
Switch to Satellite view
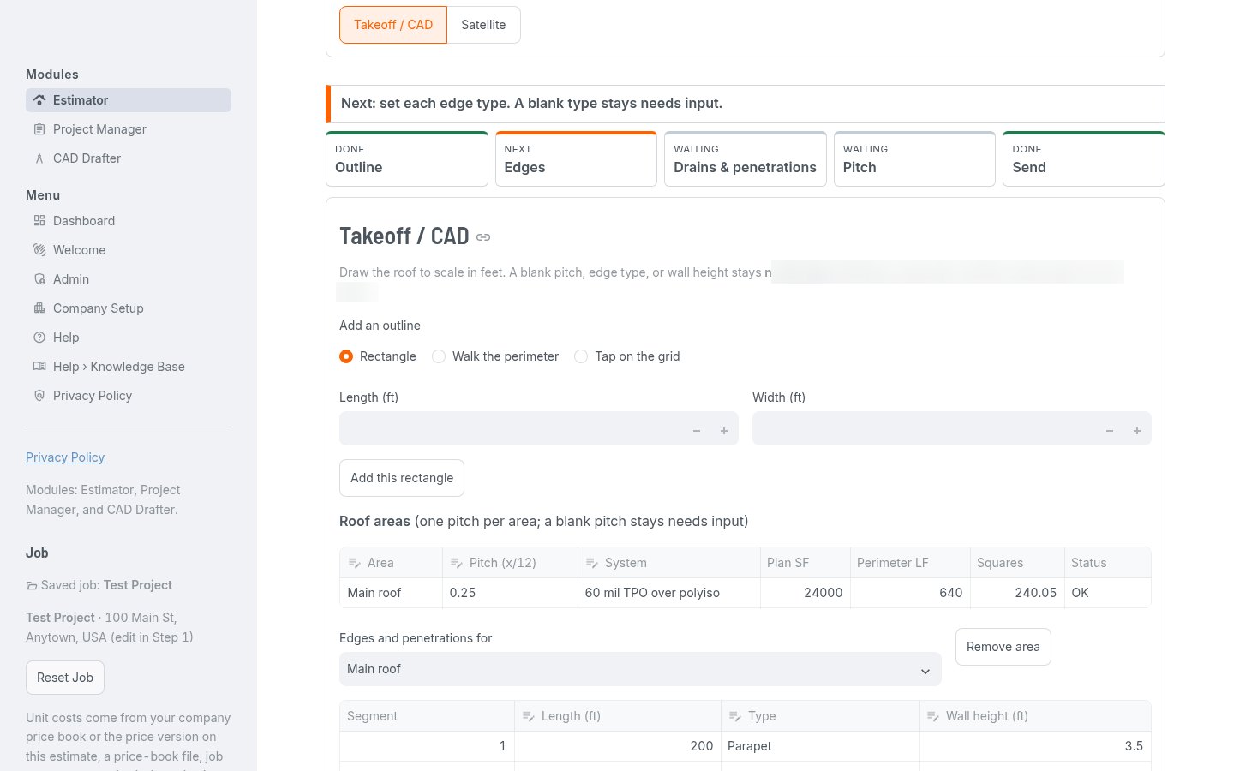pyautogui.click(x=483, y=25)
